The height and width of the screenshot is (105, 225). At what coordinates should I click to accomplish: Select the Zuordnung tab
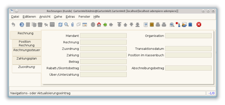coord(26,69)
